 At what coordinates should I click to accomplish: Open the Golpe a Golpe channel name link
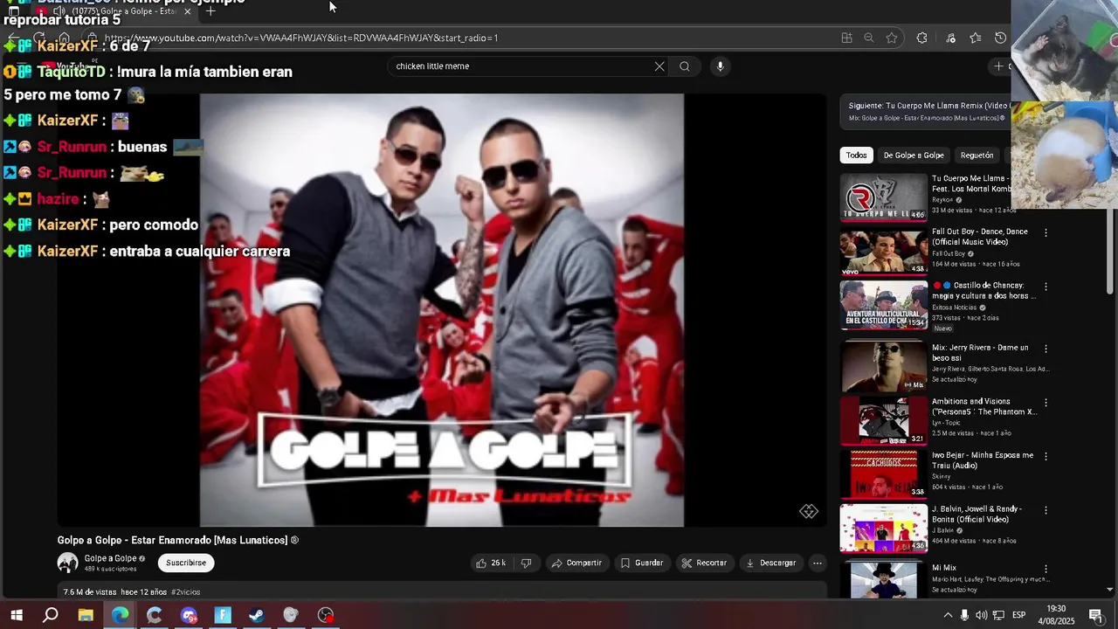(110, 558)
